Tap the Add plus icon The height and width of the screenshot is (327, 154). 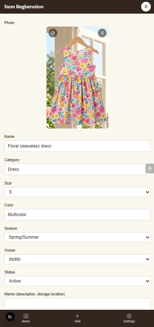[78, 316]
